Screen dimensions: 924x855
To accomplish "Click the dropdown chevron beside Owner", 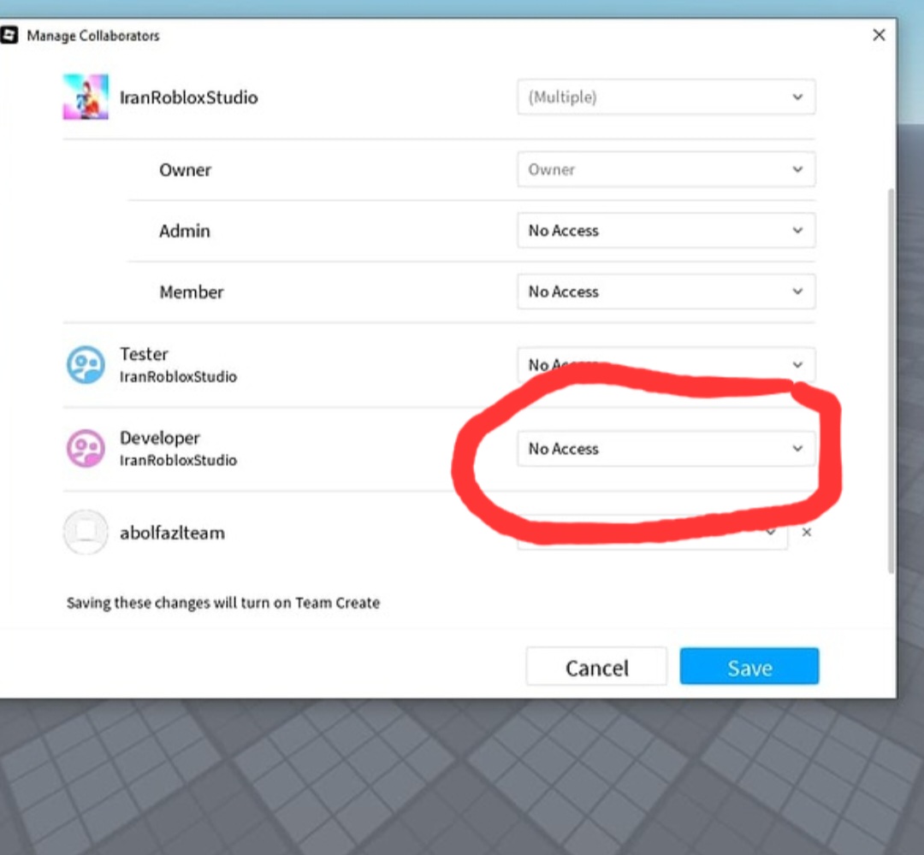I will tap(797, 169).
